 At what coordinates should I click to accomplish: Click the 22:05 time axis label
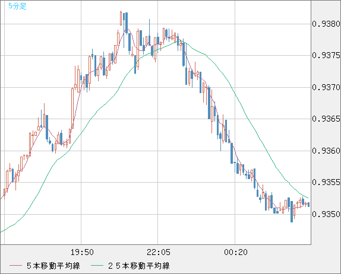[159, 252]
